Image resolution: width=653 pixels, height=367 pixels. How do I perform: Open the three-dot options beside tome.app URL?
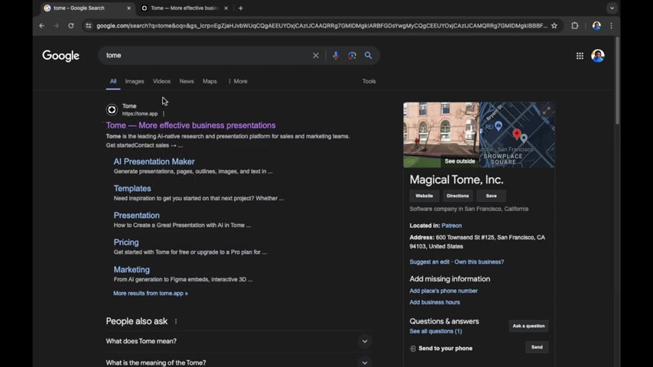click(164, 114)
